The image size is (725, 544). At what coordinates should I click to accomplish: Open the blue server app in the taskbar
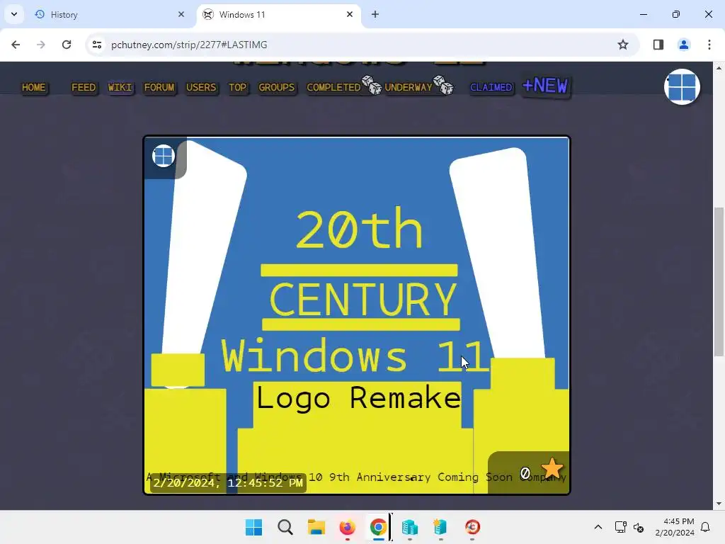point(410,527)
